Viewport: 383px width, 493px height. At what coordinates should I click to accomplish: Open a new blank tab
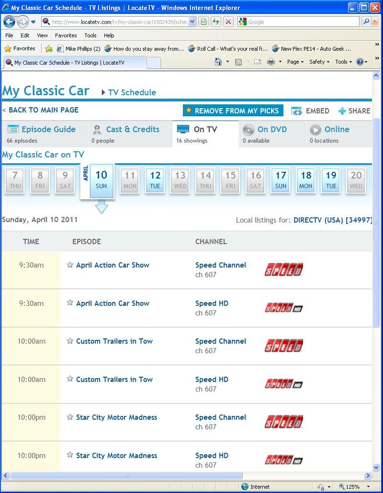point(154,63)
